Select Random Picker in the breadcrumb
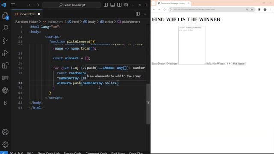 click(x=27, y=22)
